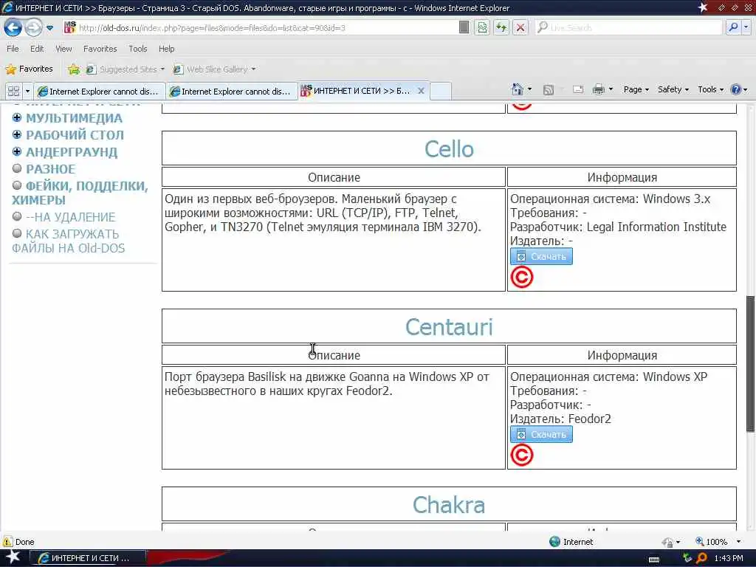The width and height of the screenshot is (756, 567).
Task: Click the Forward navigation button
Action: pos(33,27)
